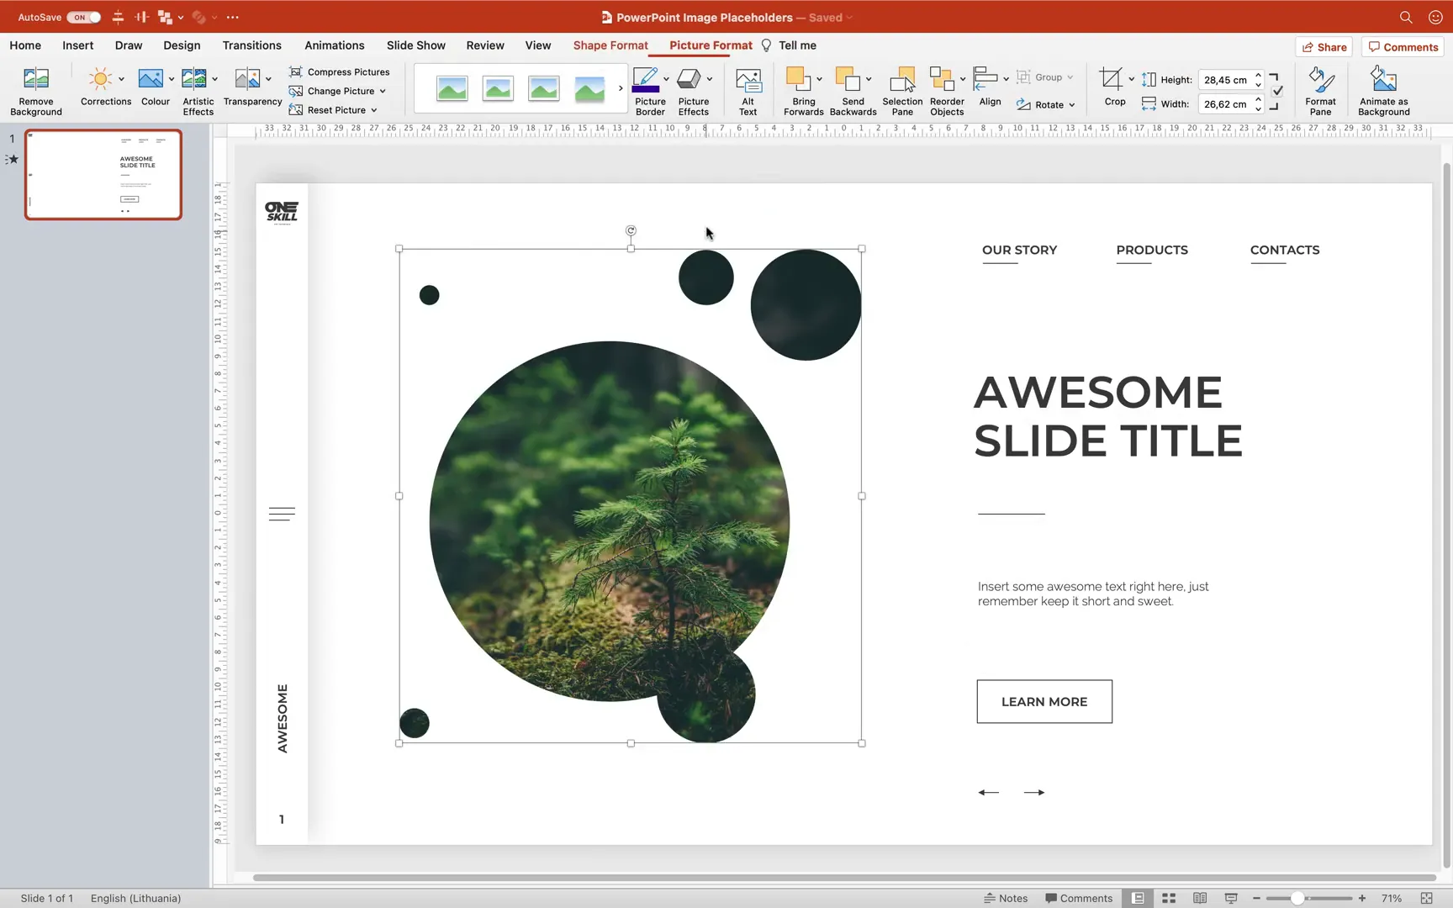Click the OUR STORY link on slide

1019,250
